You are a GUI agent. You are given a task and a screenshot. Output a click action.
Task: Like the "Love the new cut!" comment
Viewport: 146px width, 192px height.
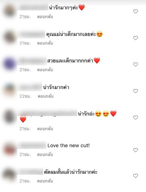point(136,150)
